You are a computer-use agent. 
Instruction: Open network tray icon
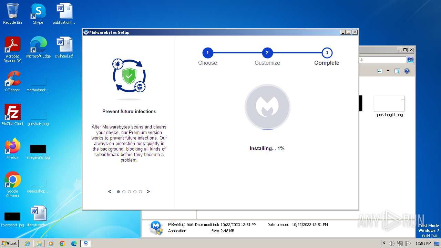(400, 244)
